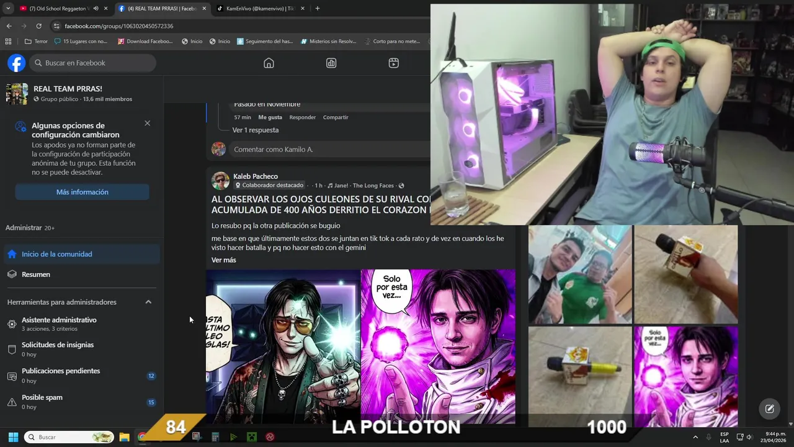Click the Solicitudes de insignias shield icon
Viewport: 794px width, 447px height.
tap(12, 350)
